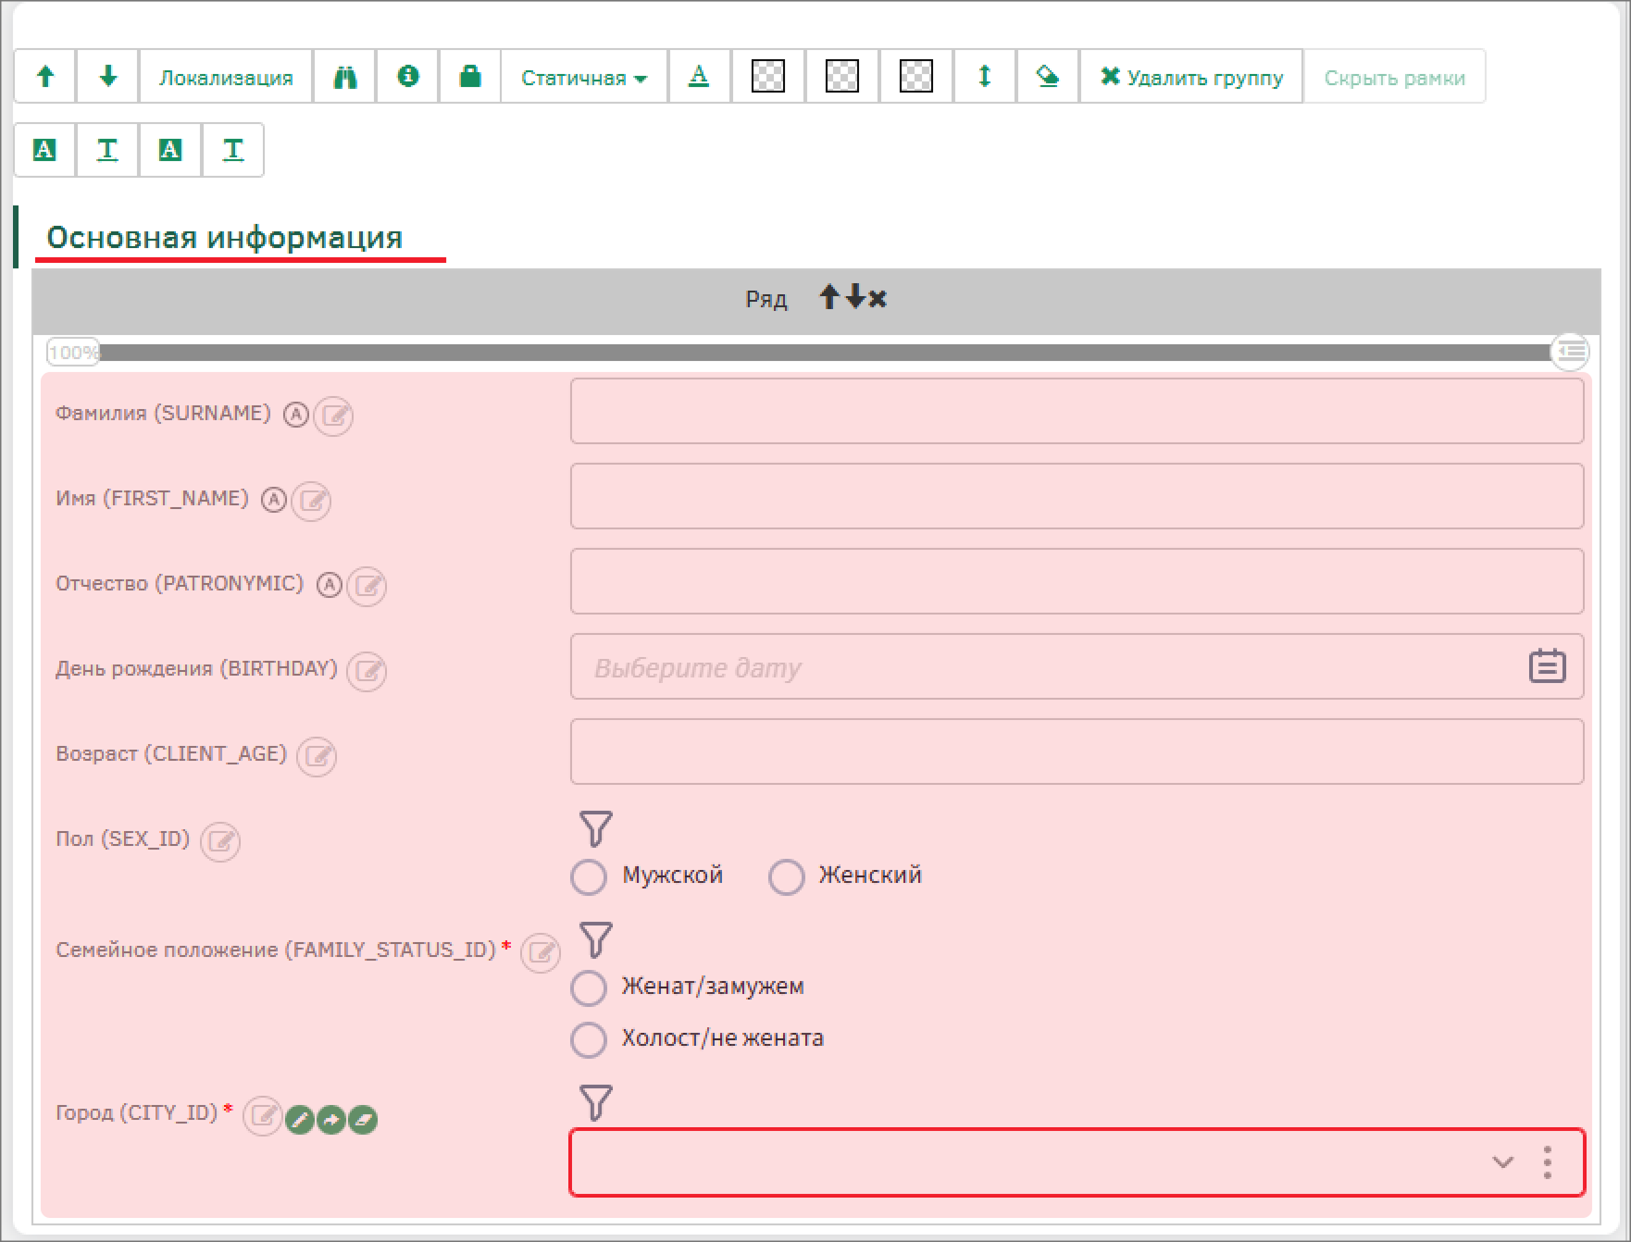Click the 100% row width slider handle
The image size is (1631, 1242).
(x=73, y=353)
